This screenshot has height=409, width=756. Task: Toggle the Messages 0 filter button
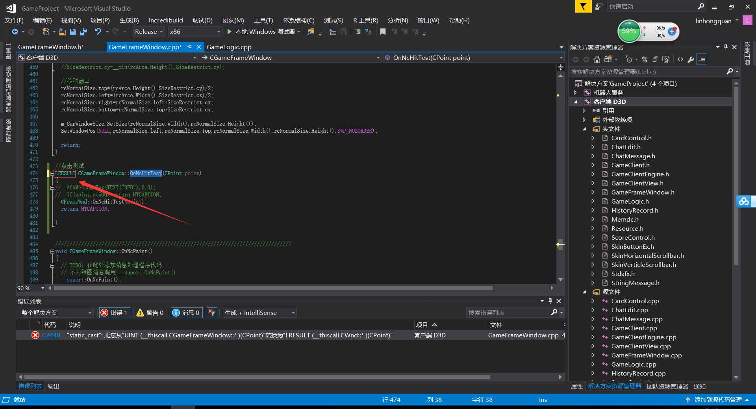[x=186, y=313]
